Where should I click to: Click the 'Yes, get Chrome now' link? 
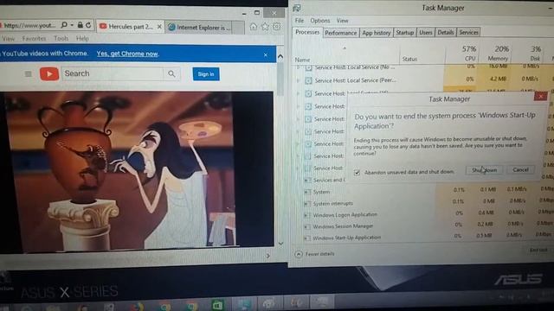point(127,54)
